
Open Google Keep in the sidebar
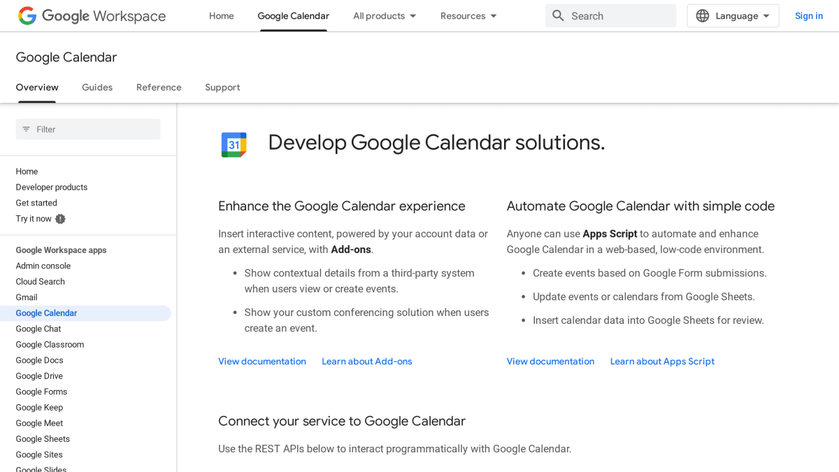[40, 408]
